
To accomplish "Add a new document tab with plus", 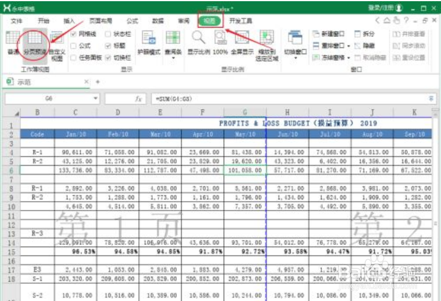I will tap(98, 82).
